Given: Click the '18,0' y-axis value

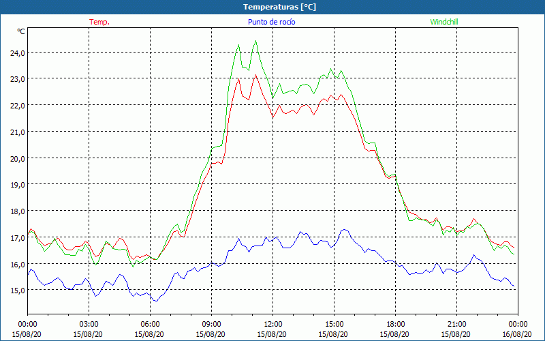Looking at the screenshot, I should pyautogui.click(x=18, y=211).
